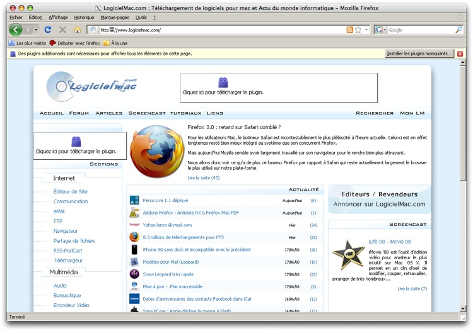This screenshot has width=473, height=331.
Task: Click the Firefox logo article image
Action: click(157, 151)
